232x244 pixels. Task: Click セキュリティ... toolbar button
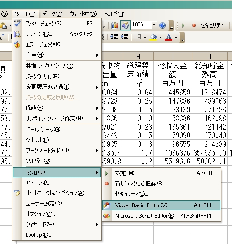point(213,25)
